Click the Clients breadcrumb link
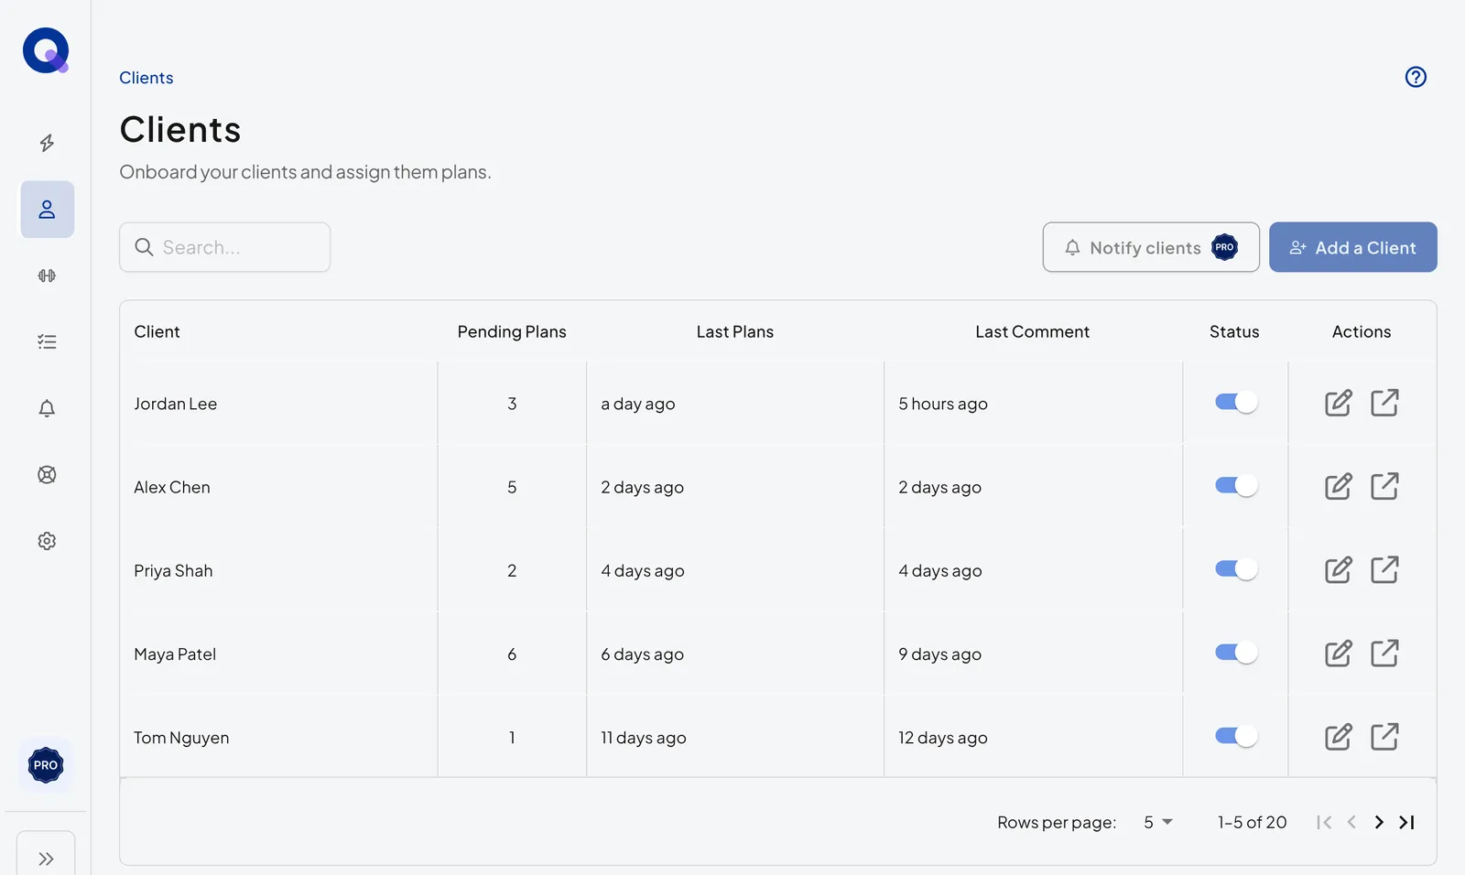This screenshot has width=1465, height=875. pyautogui.click(x=146, y=78)
